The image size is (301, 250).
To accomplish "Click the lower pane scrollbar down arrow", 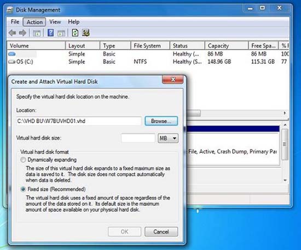I will click(x=285, y=180).
